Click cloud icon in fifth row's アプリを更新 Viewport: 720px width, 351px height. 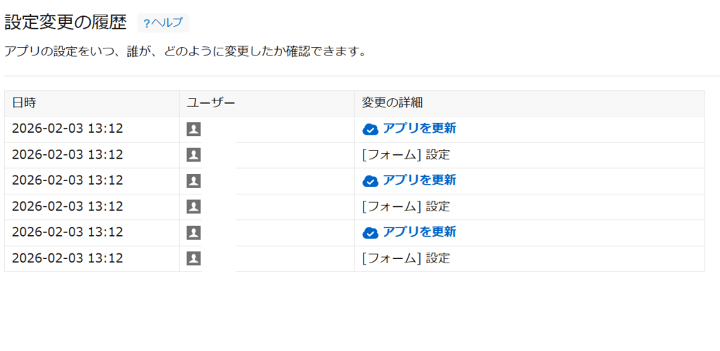(x=370, y=232)
